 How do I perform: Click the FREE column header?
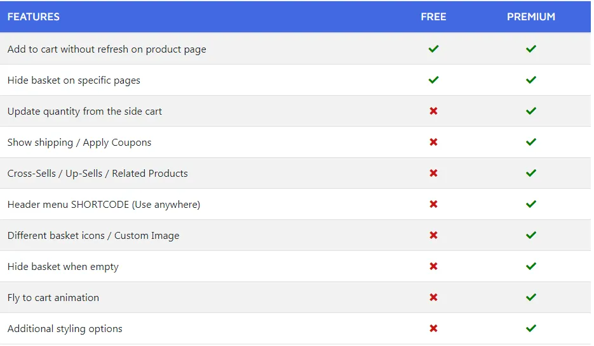(433, 17)
